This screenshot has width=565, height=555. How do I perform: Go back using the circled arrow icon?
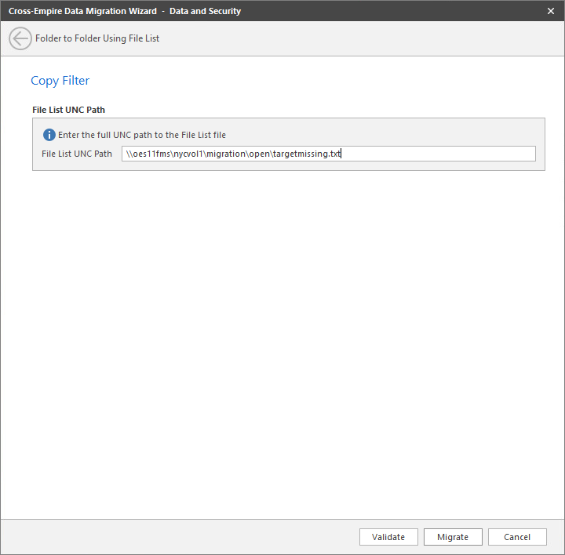pyautogui.click(x=20, y=38)
